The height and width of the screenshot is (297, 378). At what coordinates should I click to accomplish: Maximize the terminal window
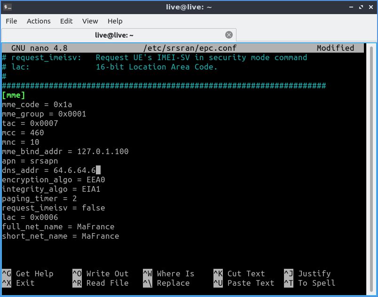(361, 7)
